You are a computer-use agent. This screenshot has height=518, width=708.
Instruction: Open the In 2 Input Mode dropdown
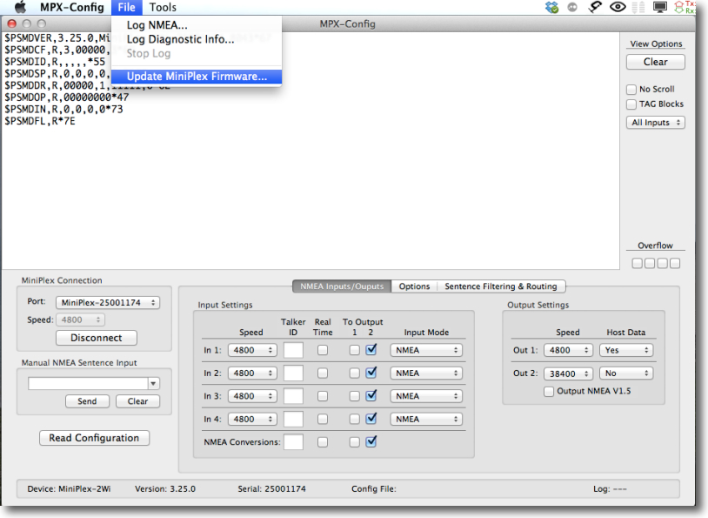click(x=426, y=373)
